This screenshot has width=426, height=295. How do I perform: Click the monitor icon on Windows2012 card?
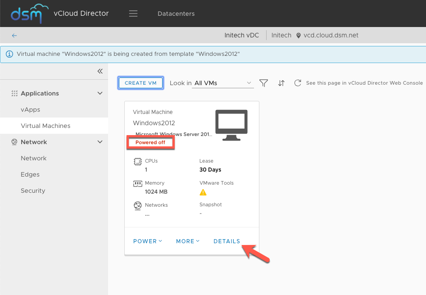pos(231,125)
